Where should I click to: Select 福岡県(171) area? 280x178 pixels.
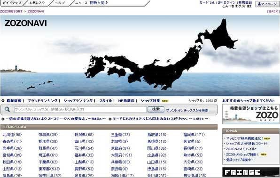(x=194, y=135)
